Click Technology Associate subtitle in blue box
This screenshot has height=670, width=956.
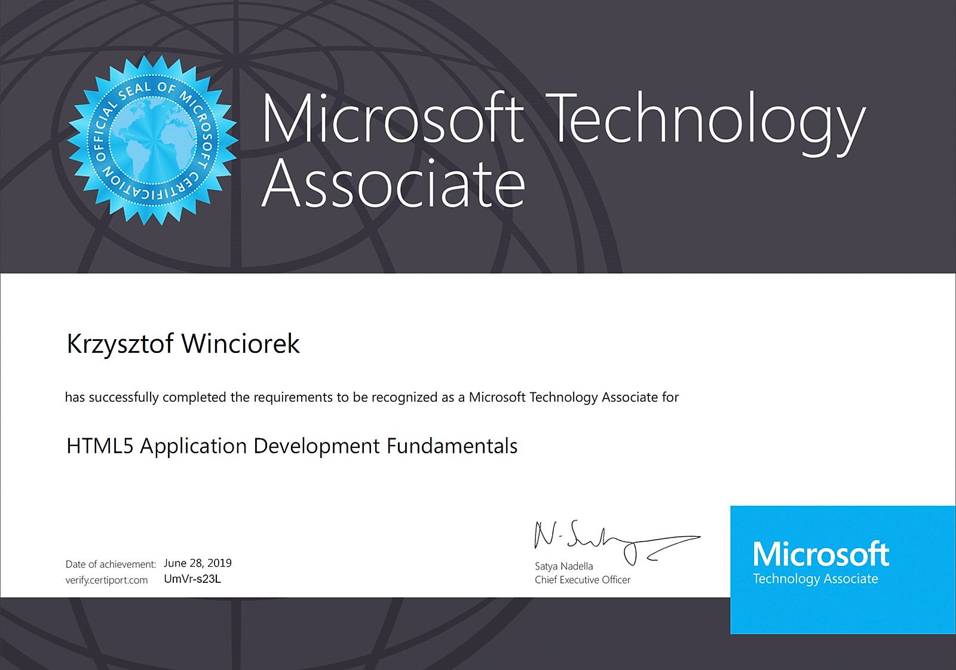coord(816,579)
